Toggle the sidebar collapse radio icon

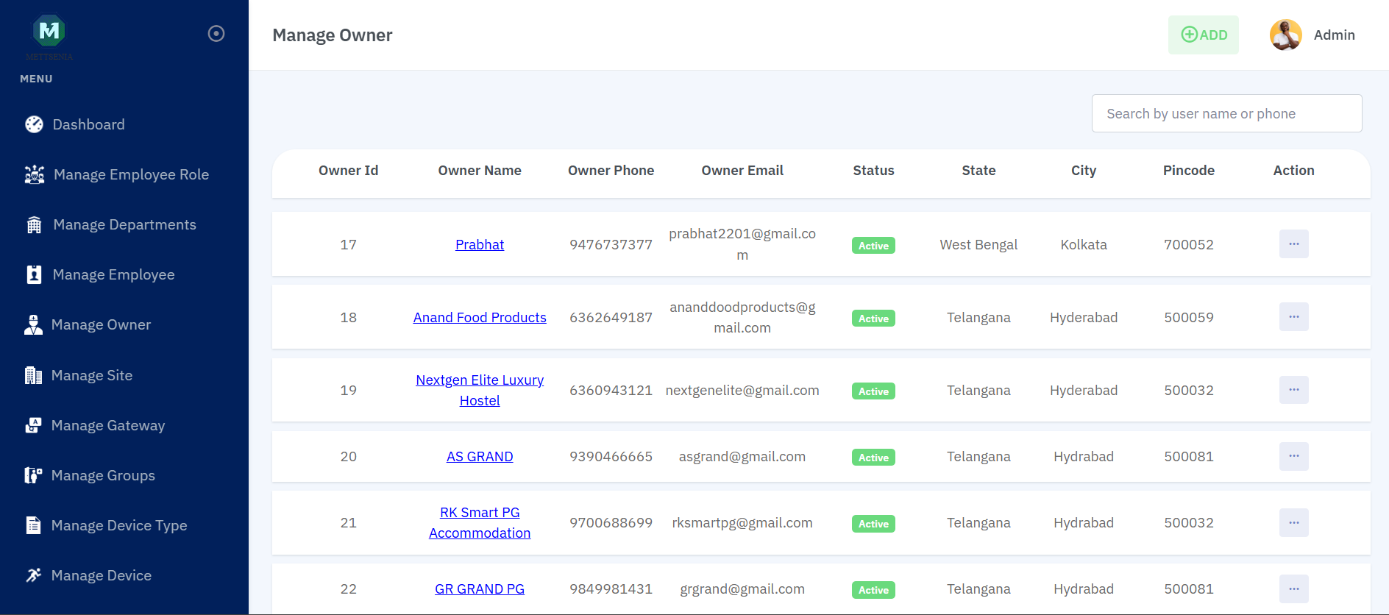216,34
